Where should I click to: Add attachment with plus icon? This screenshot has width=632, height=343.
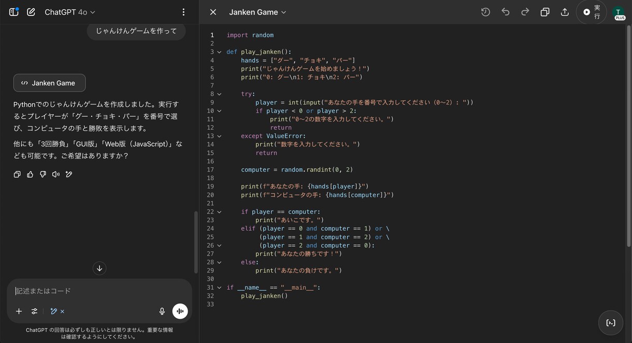tap(19, 311)
